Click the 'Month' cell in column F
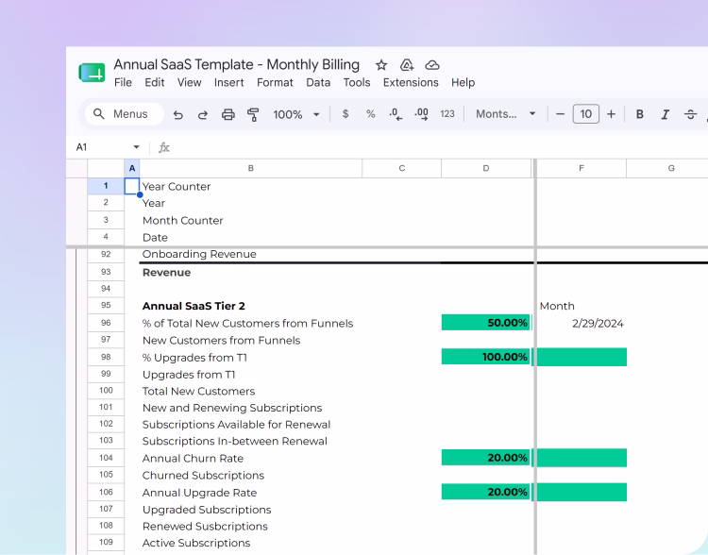Viewport: 708px width, 555px height. tap(582, 306)
